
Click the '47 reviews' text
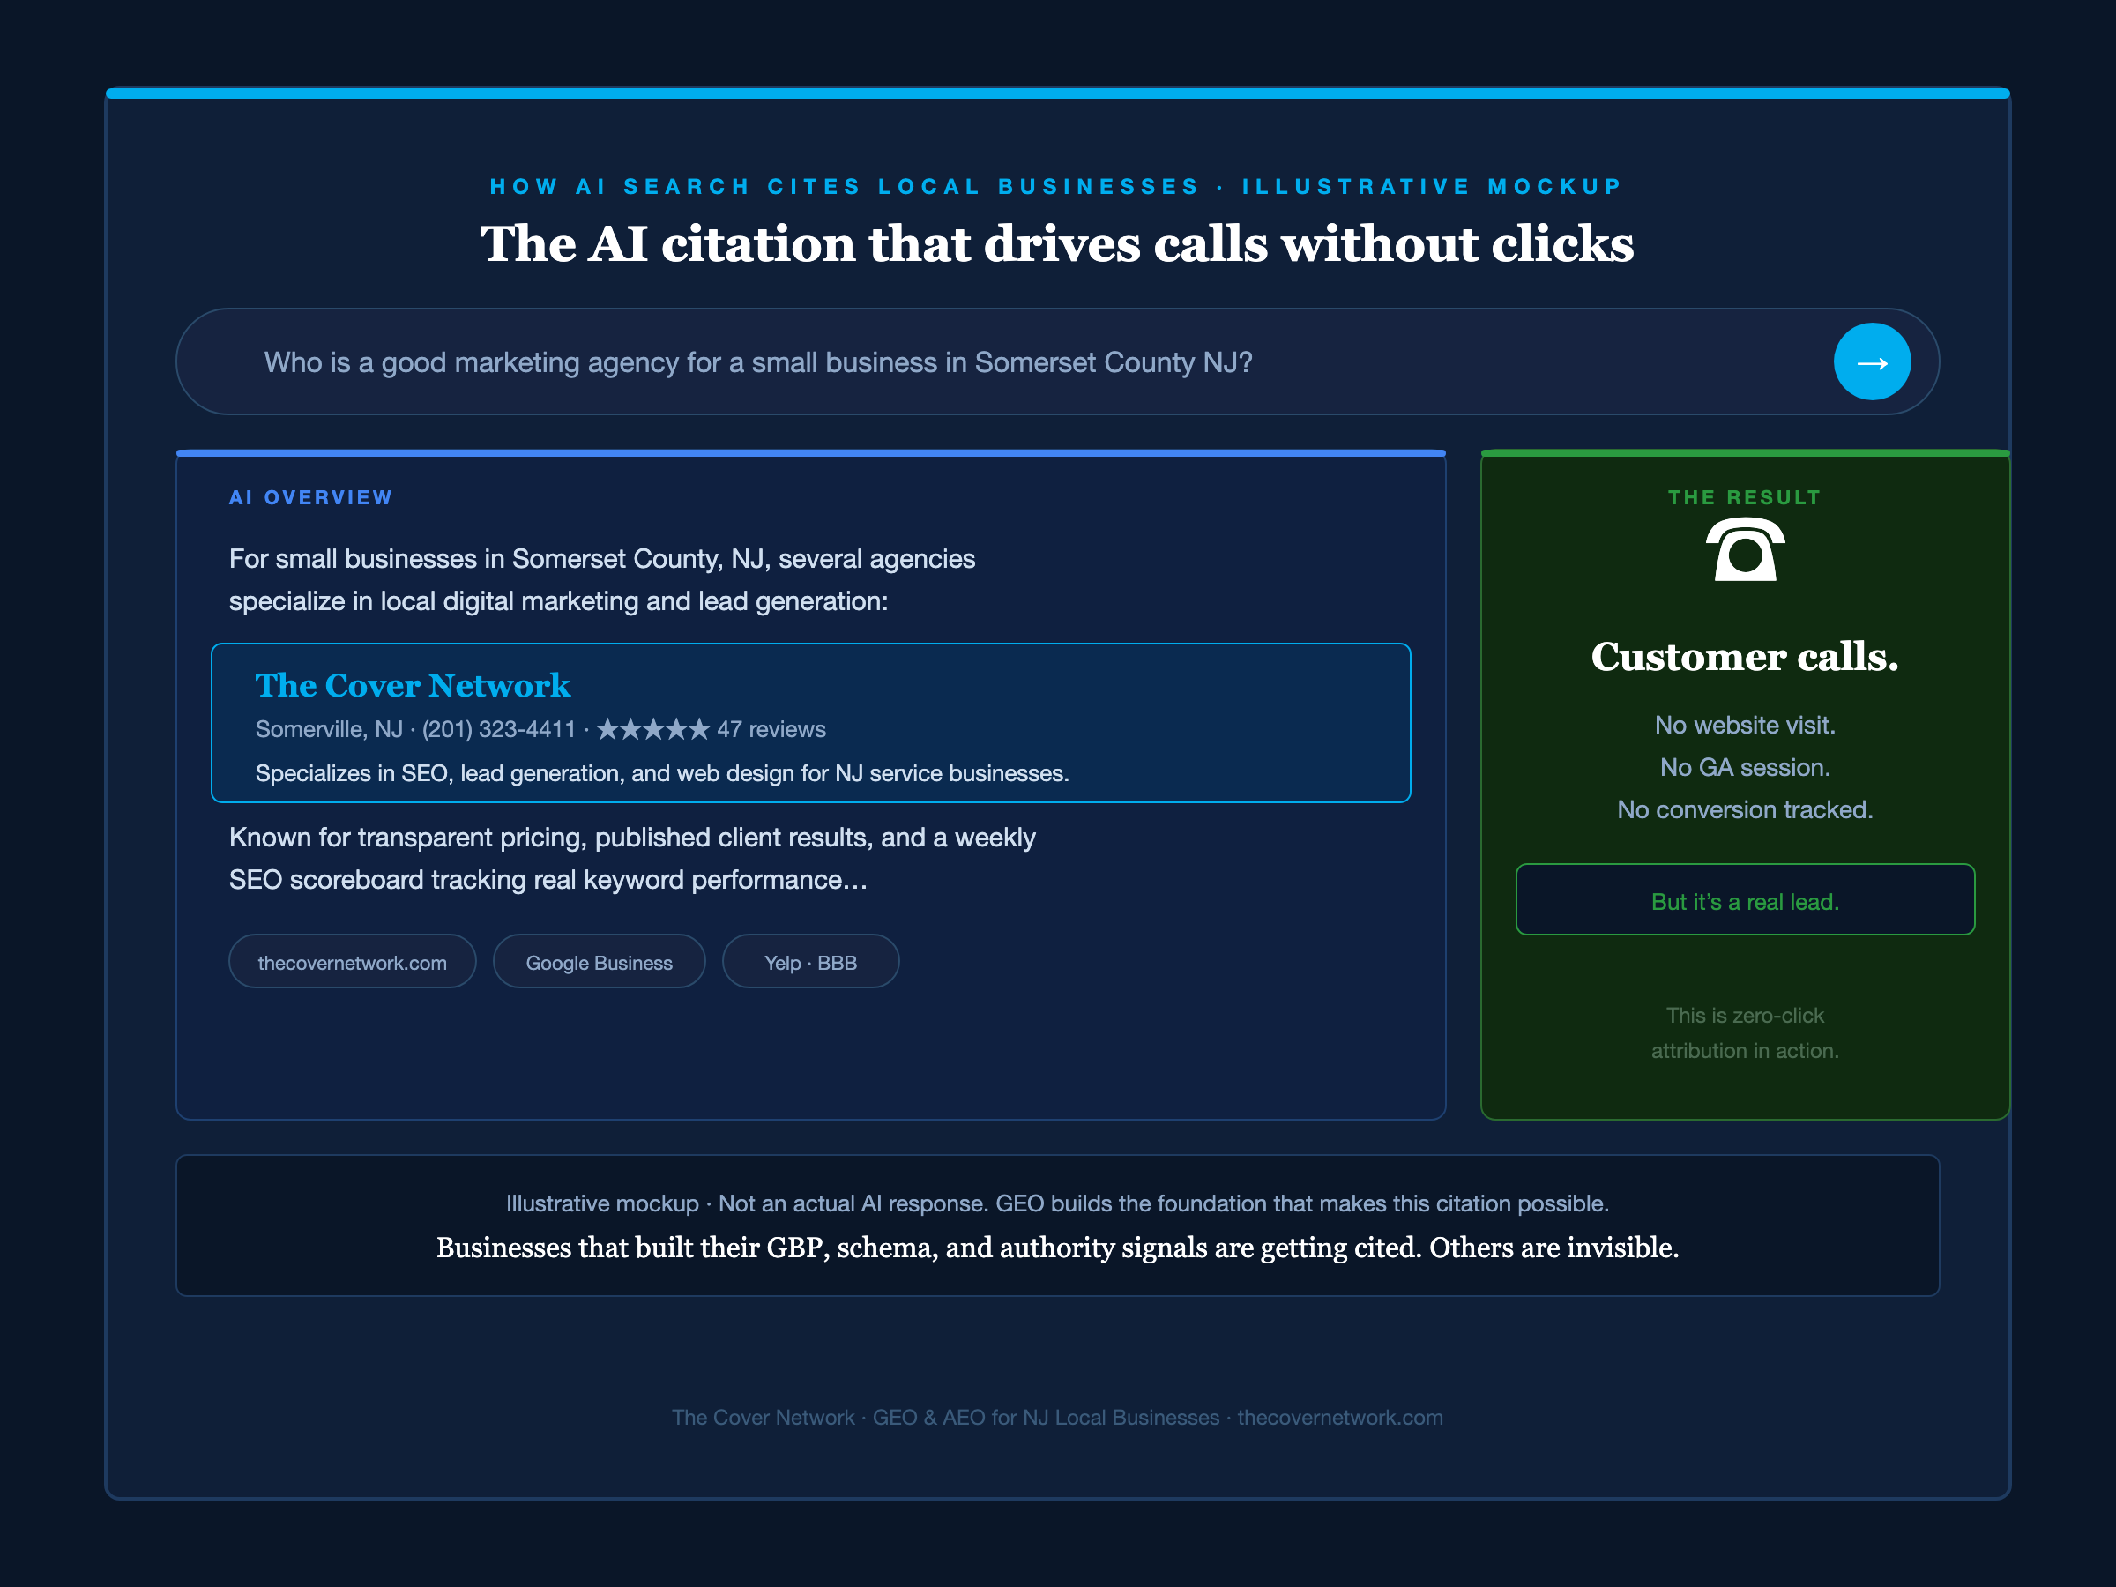(771, 730)
